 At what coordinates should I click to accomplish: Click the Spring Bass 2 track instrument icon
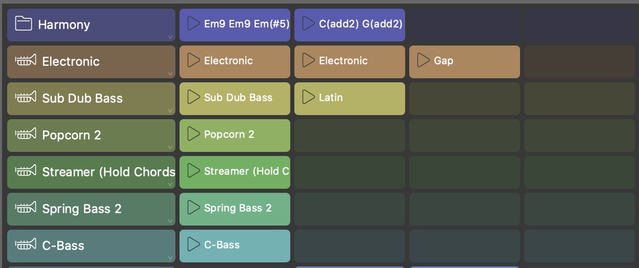coord(26,208)
